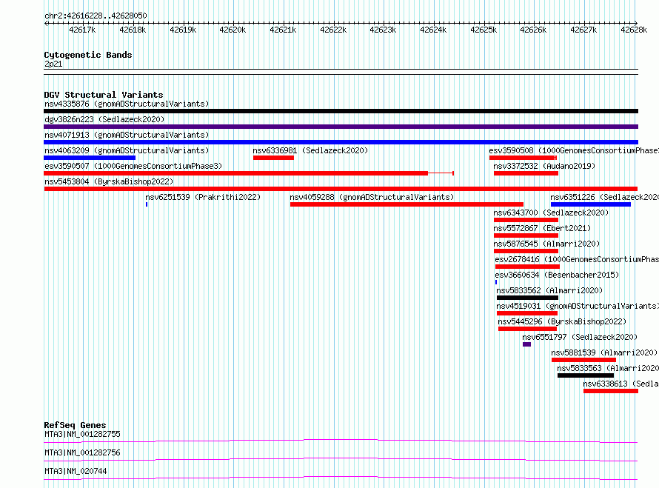The height and width of the screenshot is (488, 659).
Task: Open nsv5445296 ByrskaBishop2022 variant label
Action: tap(562, 321)
